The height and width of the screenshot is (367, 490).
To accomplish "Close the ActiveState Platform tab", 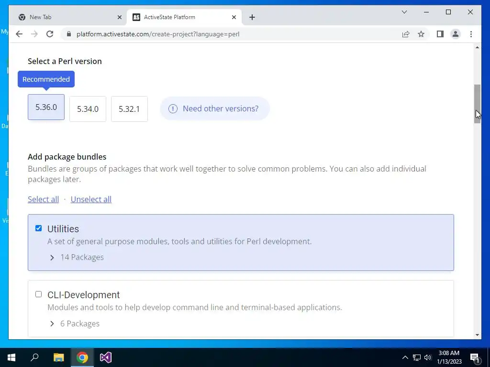I will tap(234, 17).
